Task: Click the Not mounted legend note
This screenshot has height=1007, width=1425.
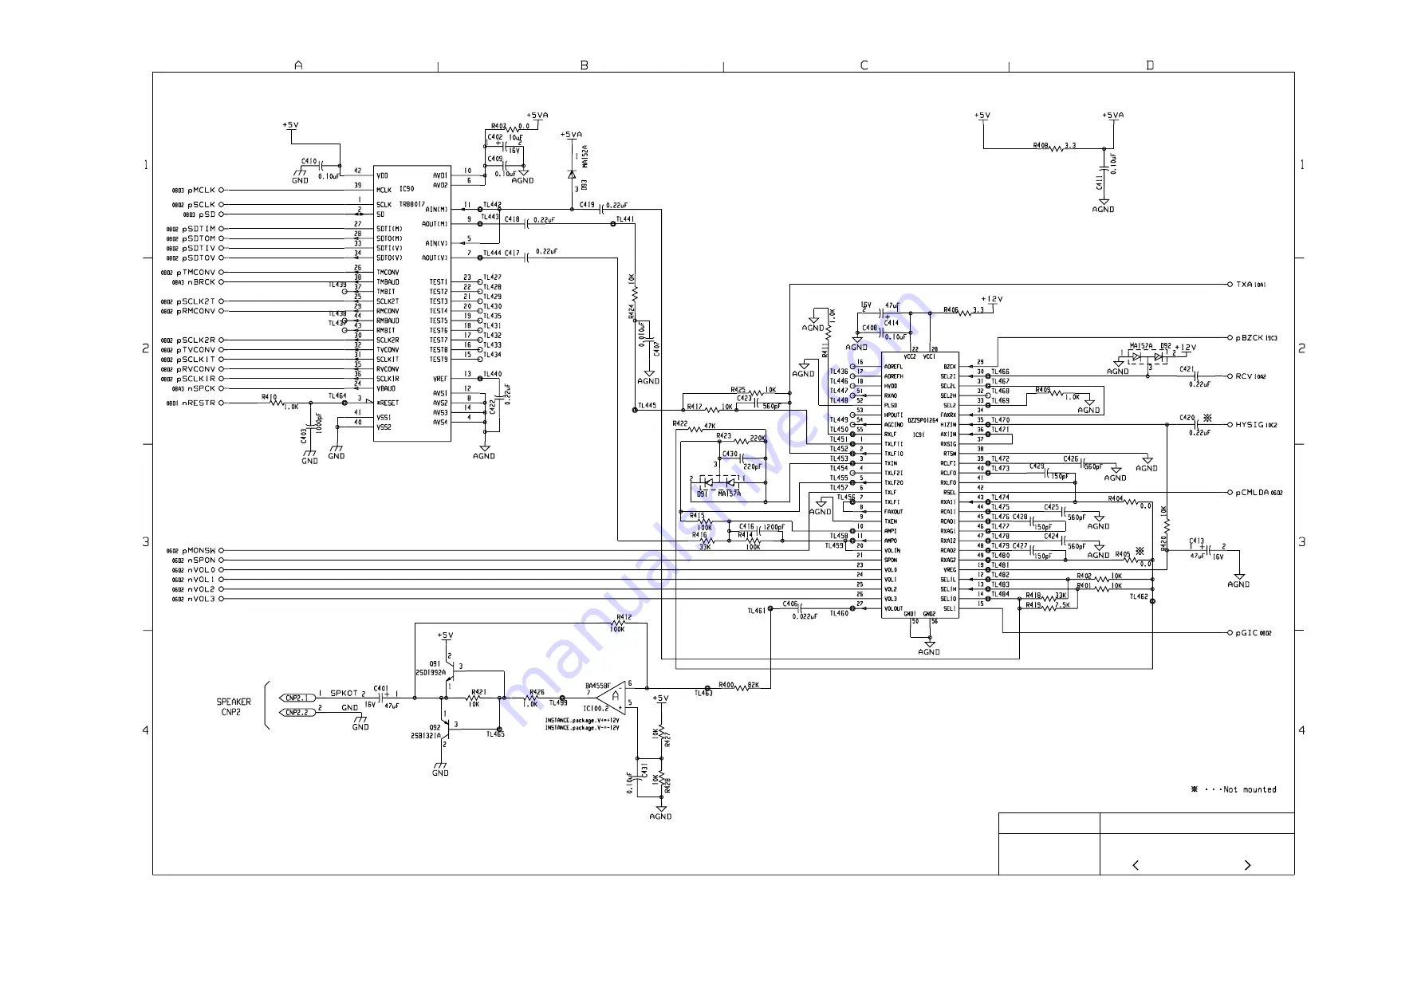Action: [1234, 789]
